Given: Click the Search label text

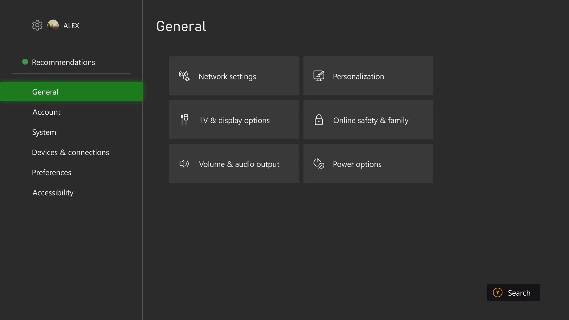Looking at the screenshot, I should coord(519,293).
